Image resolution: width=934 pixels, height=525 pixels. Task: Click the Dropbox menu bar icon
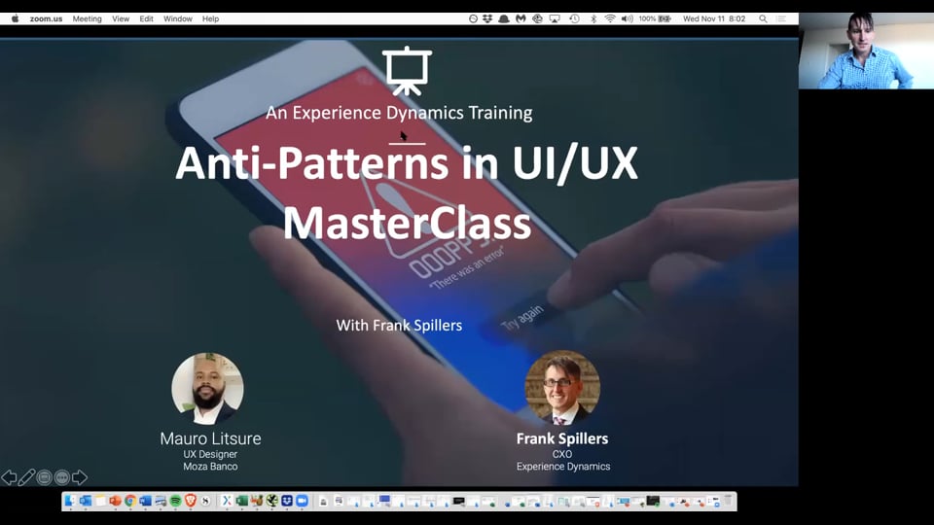(x=487, y=18)
